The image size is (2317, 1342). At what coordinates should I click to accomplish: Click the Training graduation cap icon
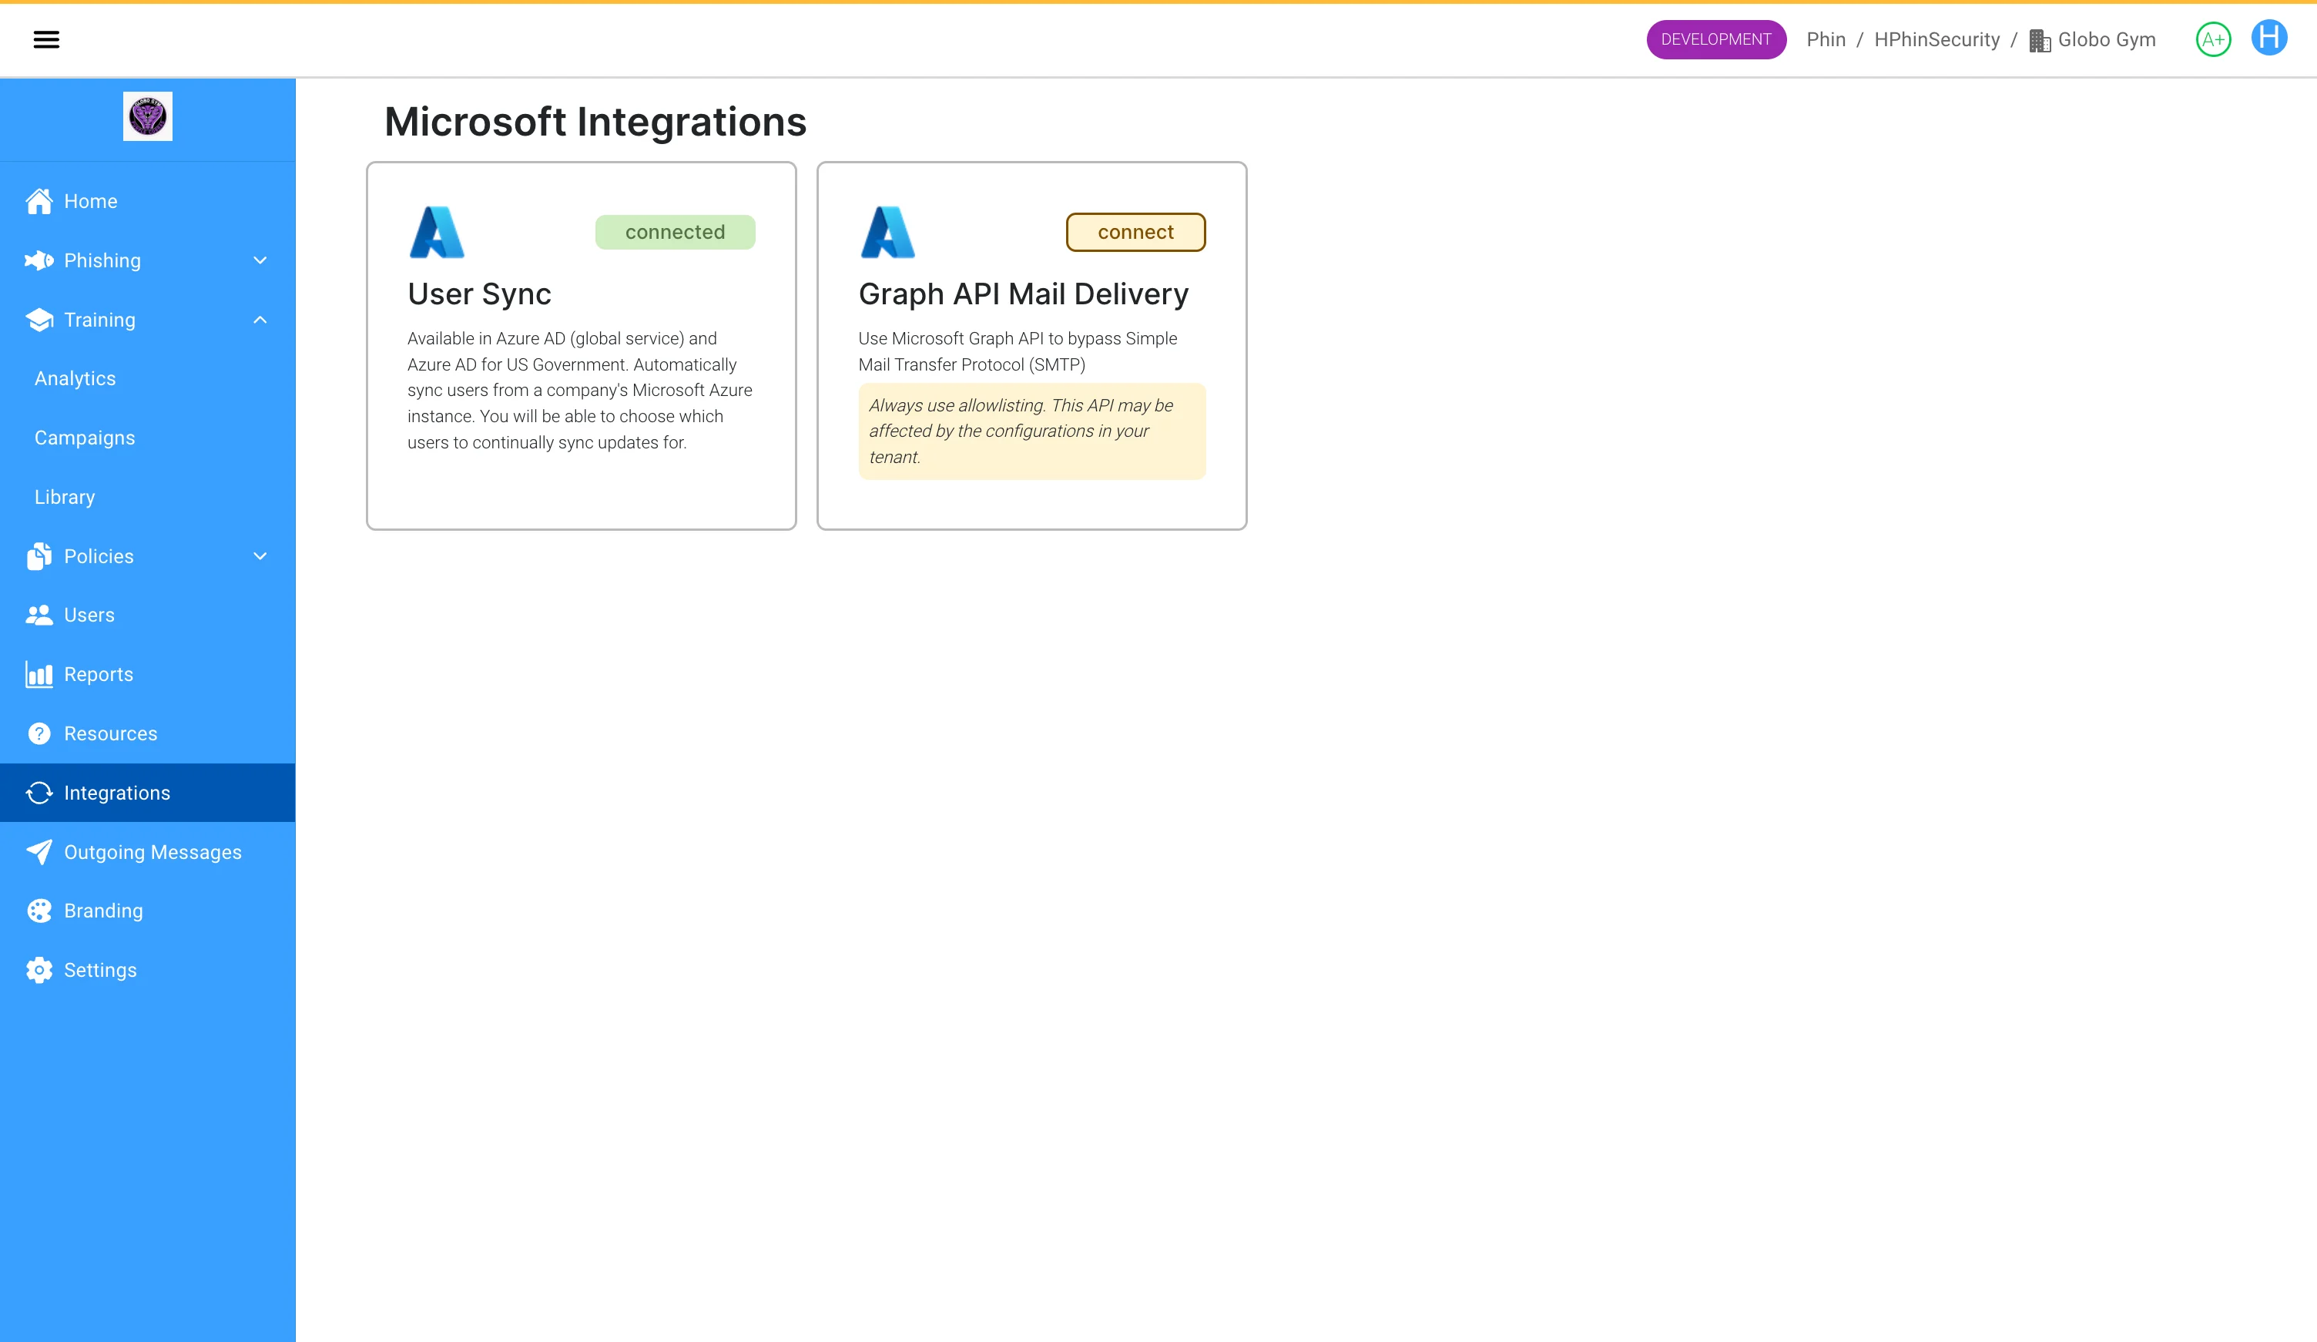tap(39, 320)
